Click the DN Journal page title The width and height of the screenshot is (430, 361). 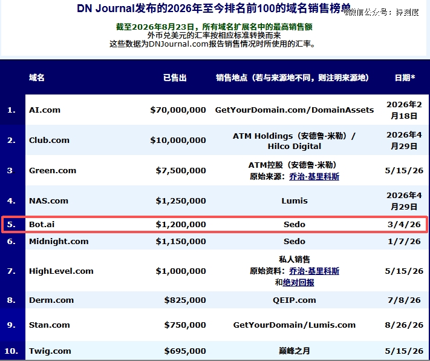[213, 8]
